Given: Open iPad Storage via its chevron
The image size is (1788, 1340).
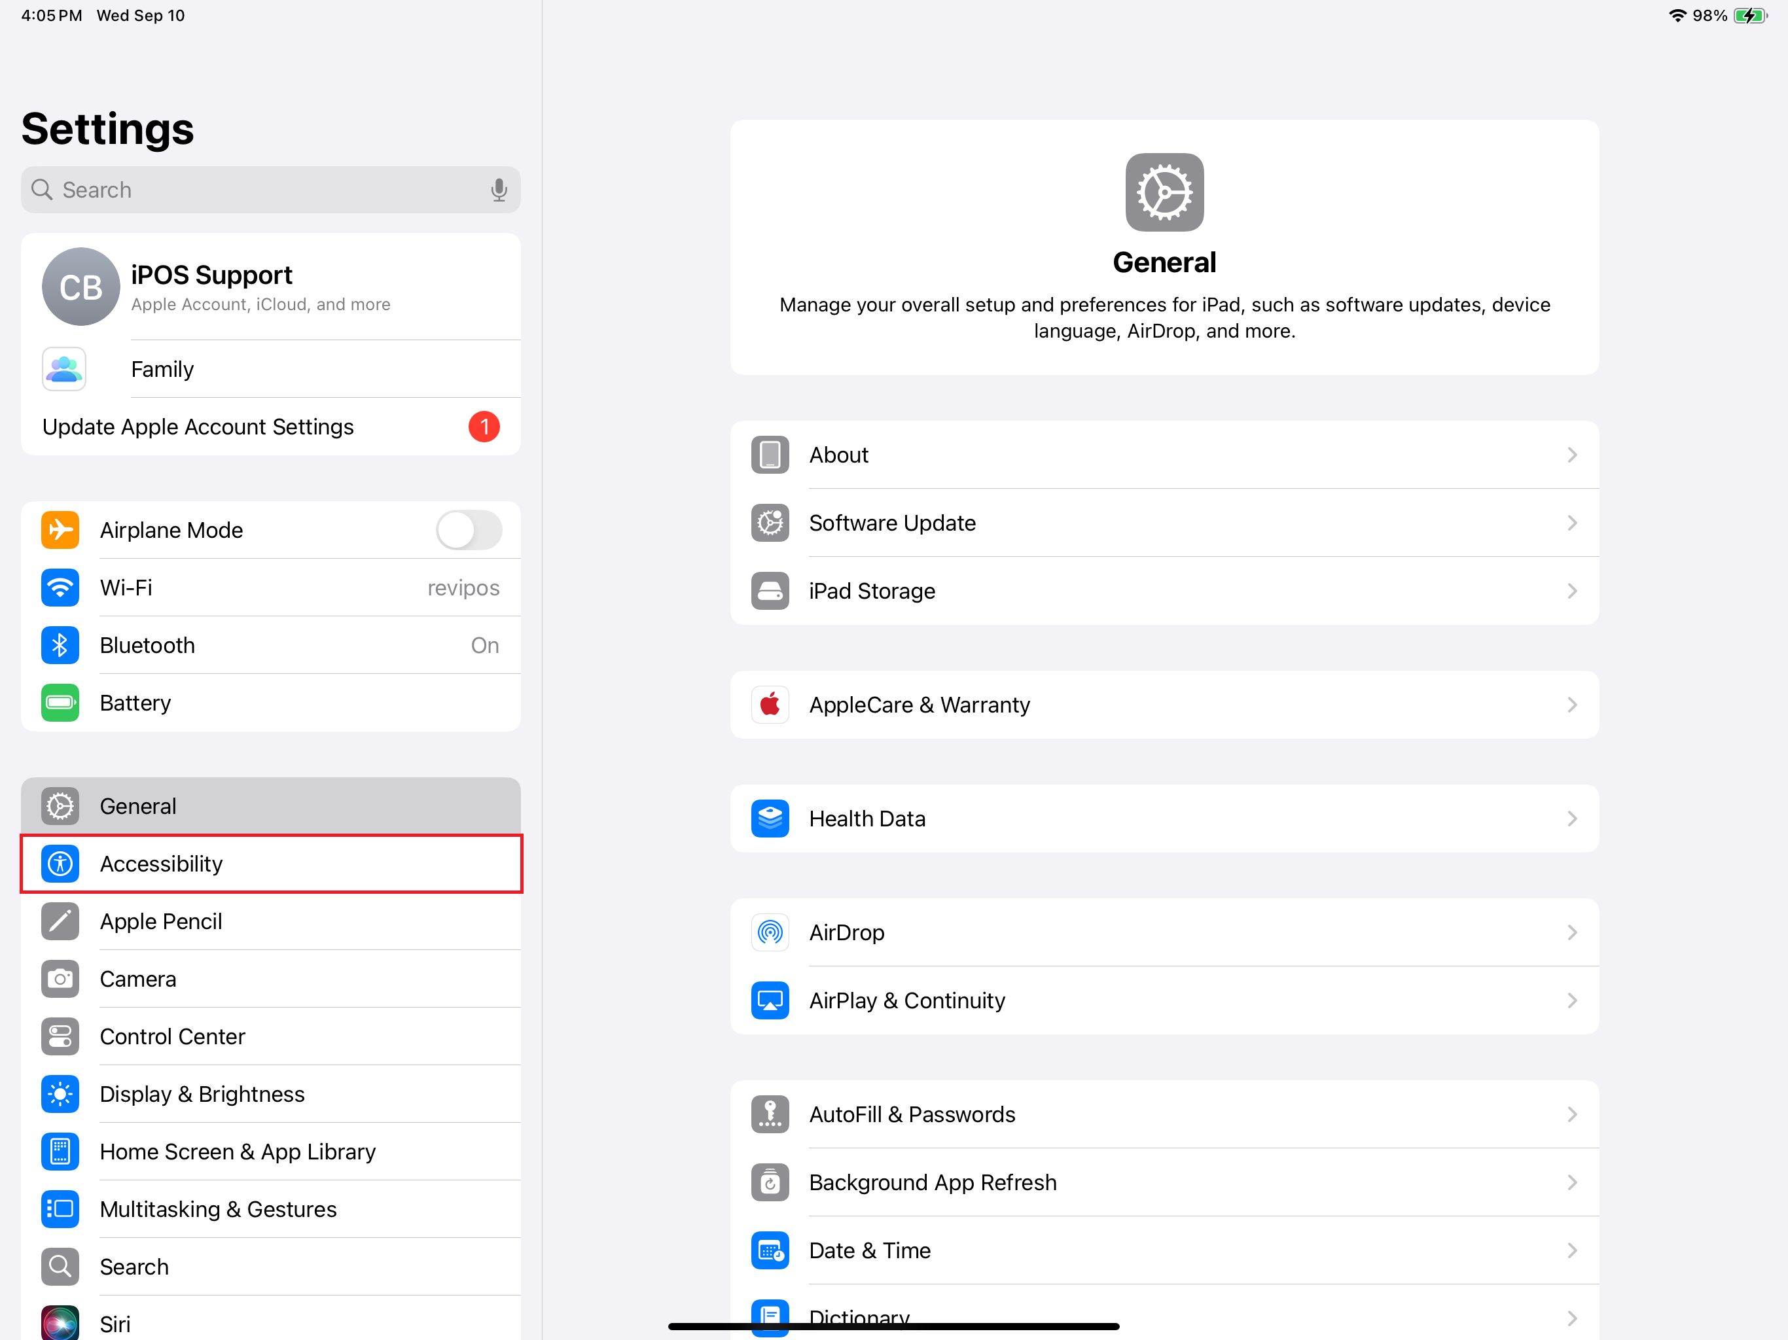Looking at the screenshot, I should 1572,591.
